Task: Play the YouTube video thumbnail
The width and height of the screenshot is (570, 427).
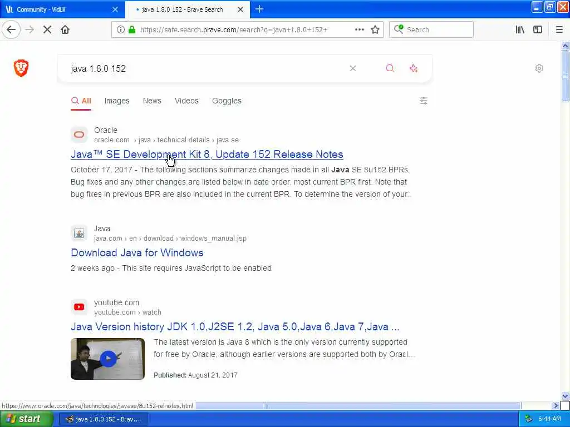Action: 107,359
